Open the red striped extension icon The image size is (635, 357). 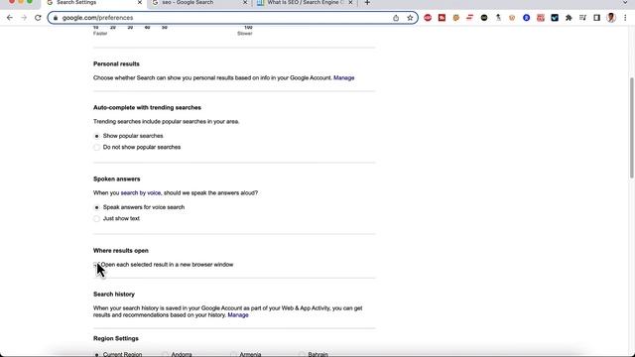[469, 18]
